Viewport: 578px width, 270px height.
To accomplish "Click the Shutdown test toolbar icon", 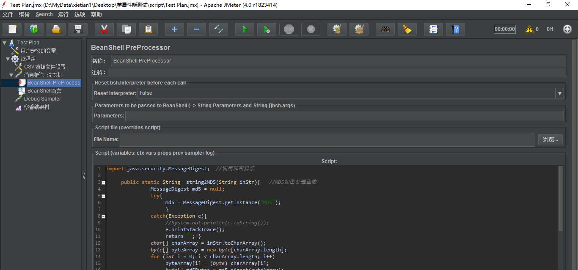I will click(311, 29).
